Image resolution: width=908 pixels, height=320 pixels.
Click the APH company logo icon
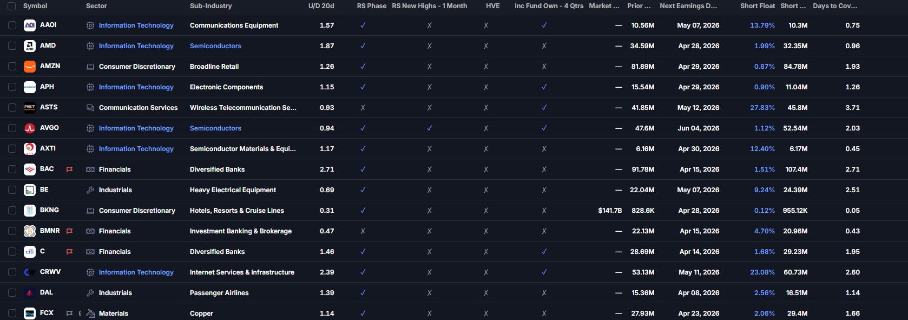click(x=30, y=87)
